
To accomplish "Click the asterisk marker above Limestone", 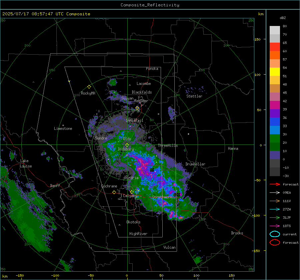I will click(63, 126).
